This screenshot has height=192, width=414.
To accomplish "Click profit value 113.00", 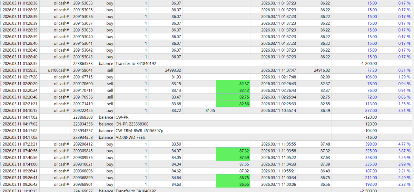I will [371, 104].
